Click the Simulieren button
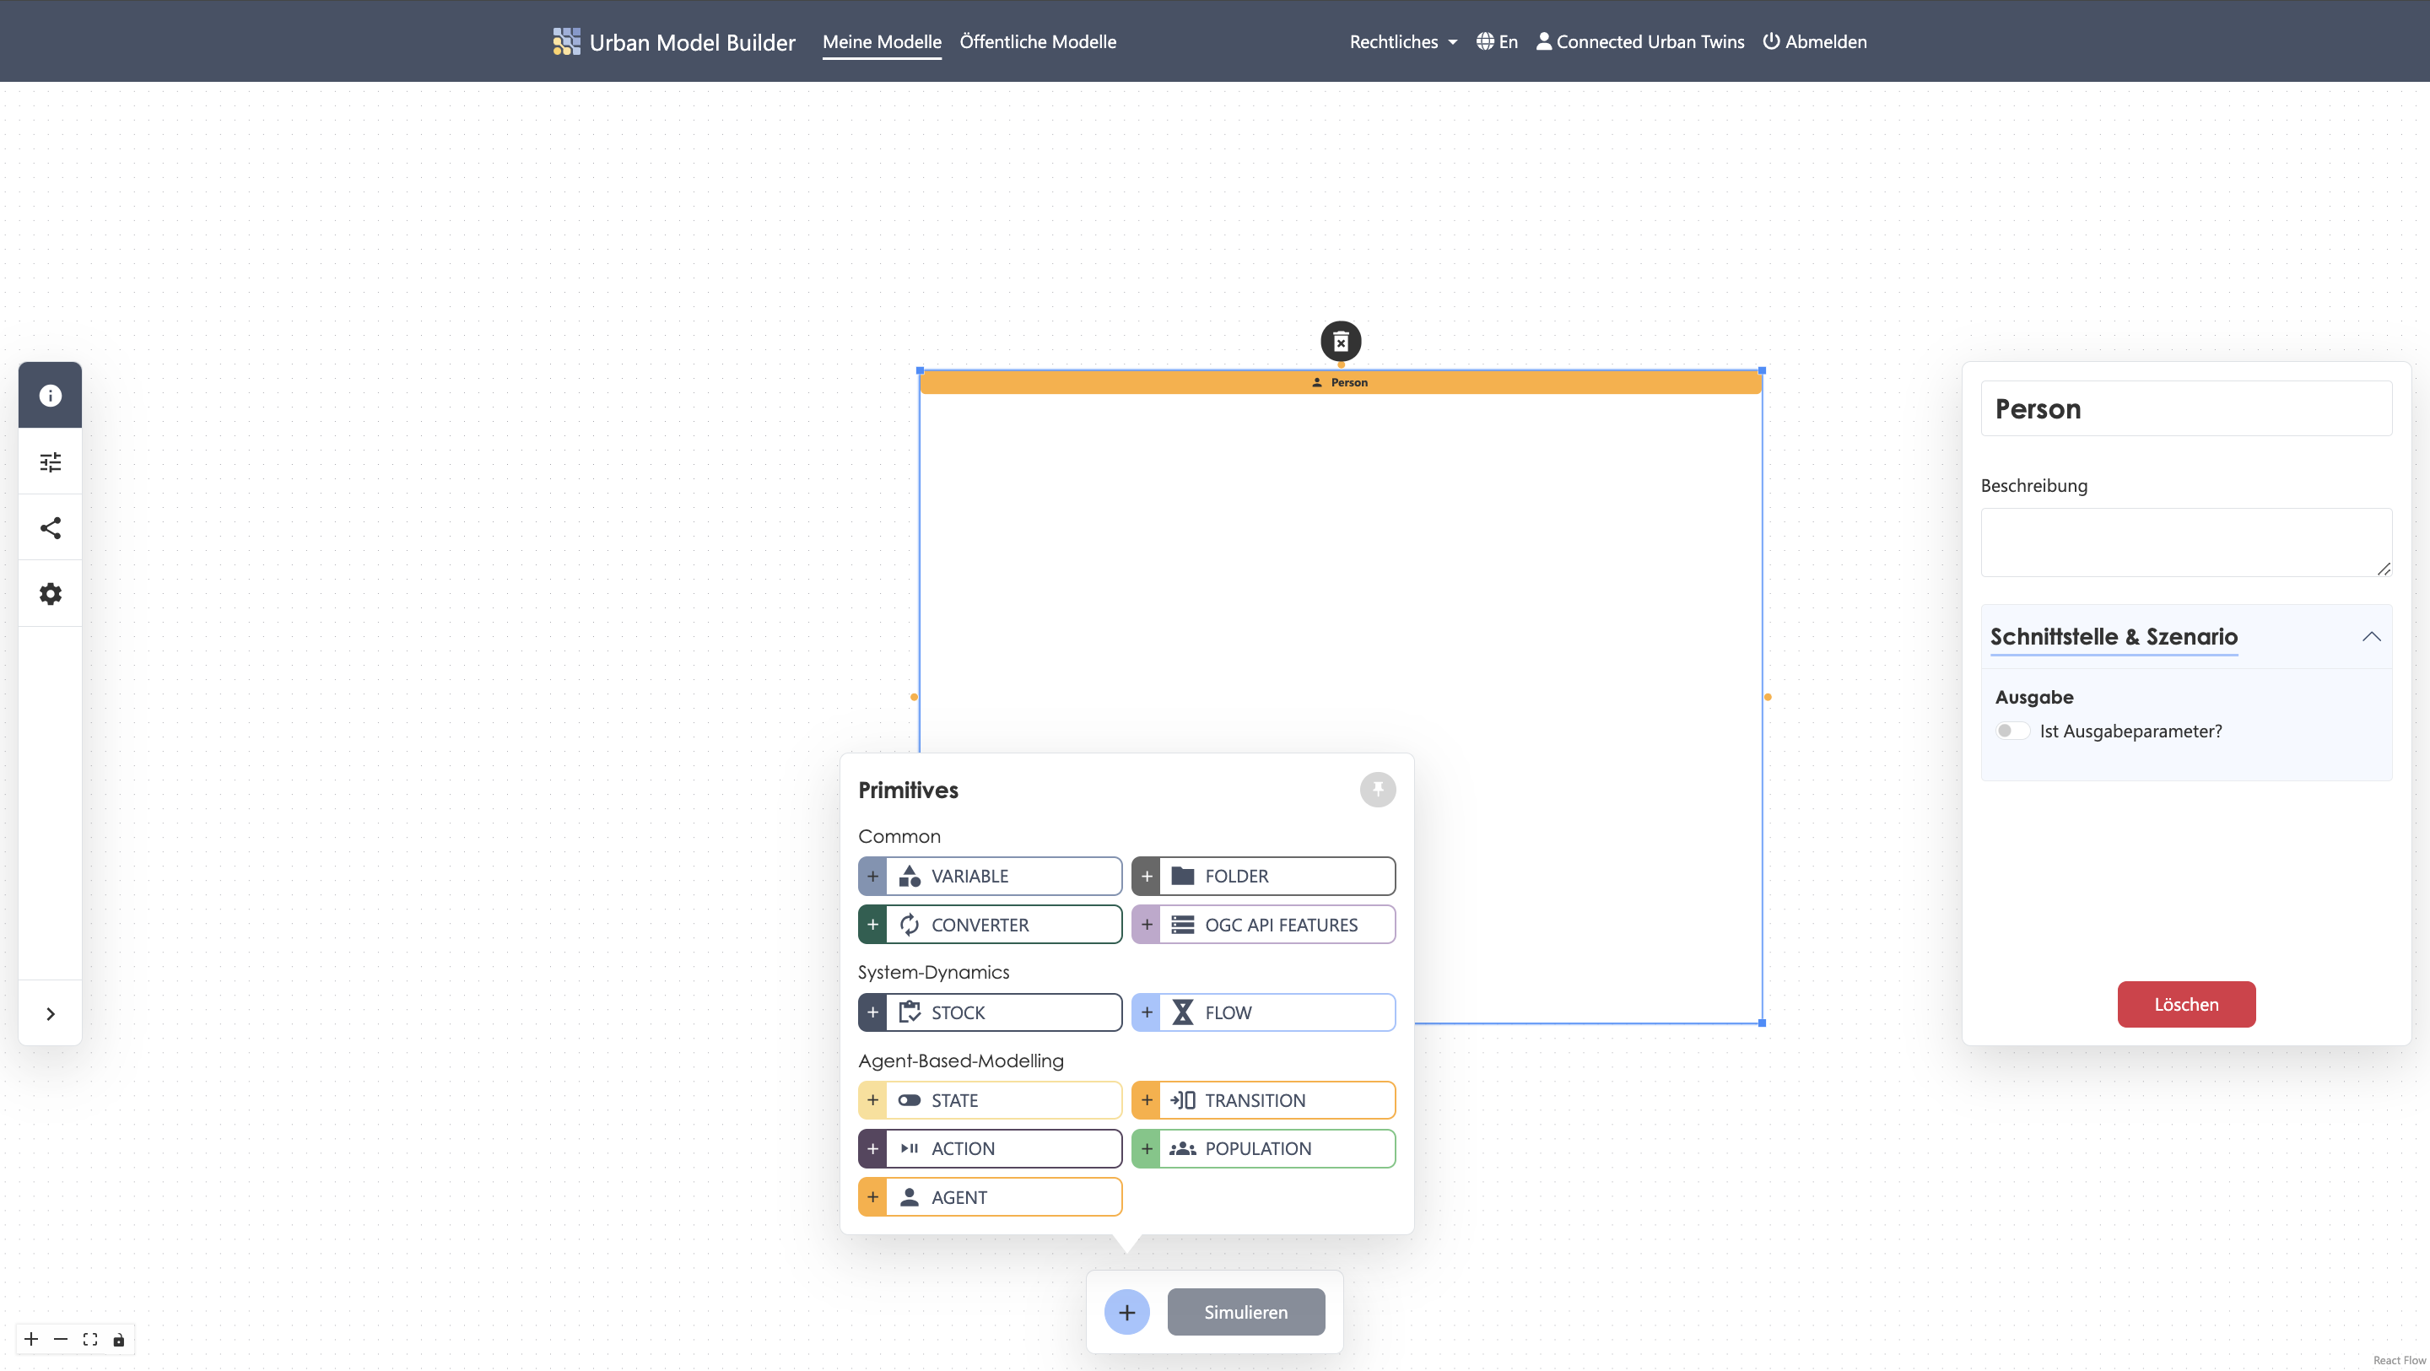The image size is (2430, 1371). click(x=1245, y=1312)
